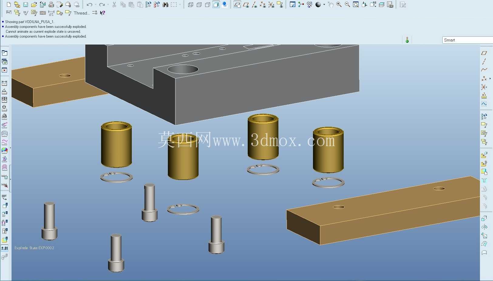Viewport: 493px width, 281px height.
Task: Toggle shading display mode
Action: (x=216, y=5)
